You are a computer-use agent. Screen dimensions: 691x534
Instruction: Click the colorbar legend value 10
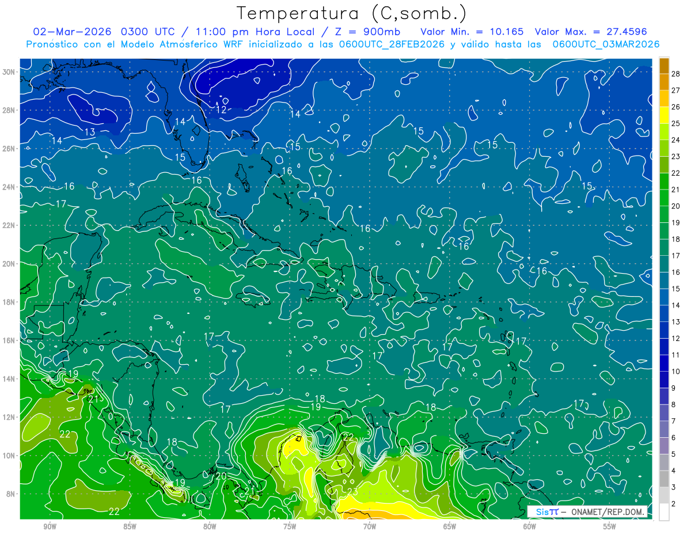[x=676, y=372]
